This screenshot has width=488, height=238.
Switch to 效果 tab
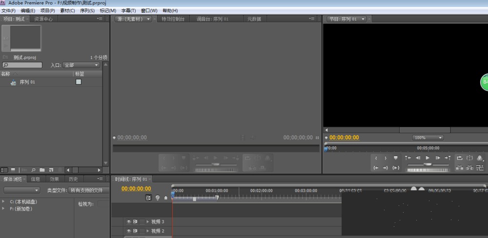[55, 179]
